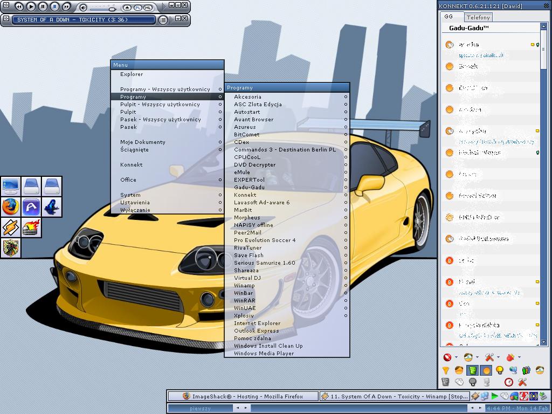Launch Avant Browser blue A icon
The image size is (552, 414).
[x=31, y=206]
